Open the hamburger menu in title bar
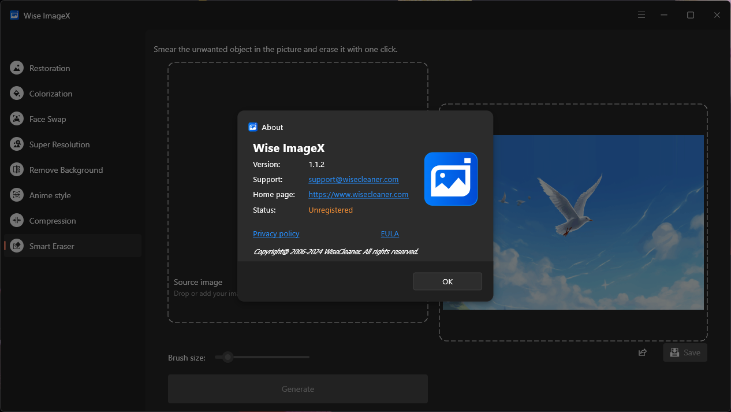Screen dimensions: 731x412 tap(641, 15)
